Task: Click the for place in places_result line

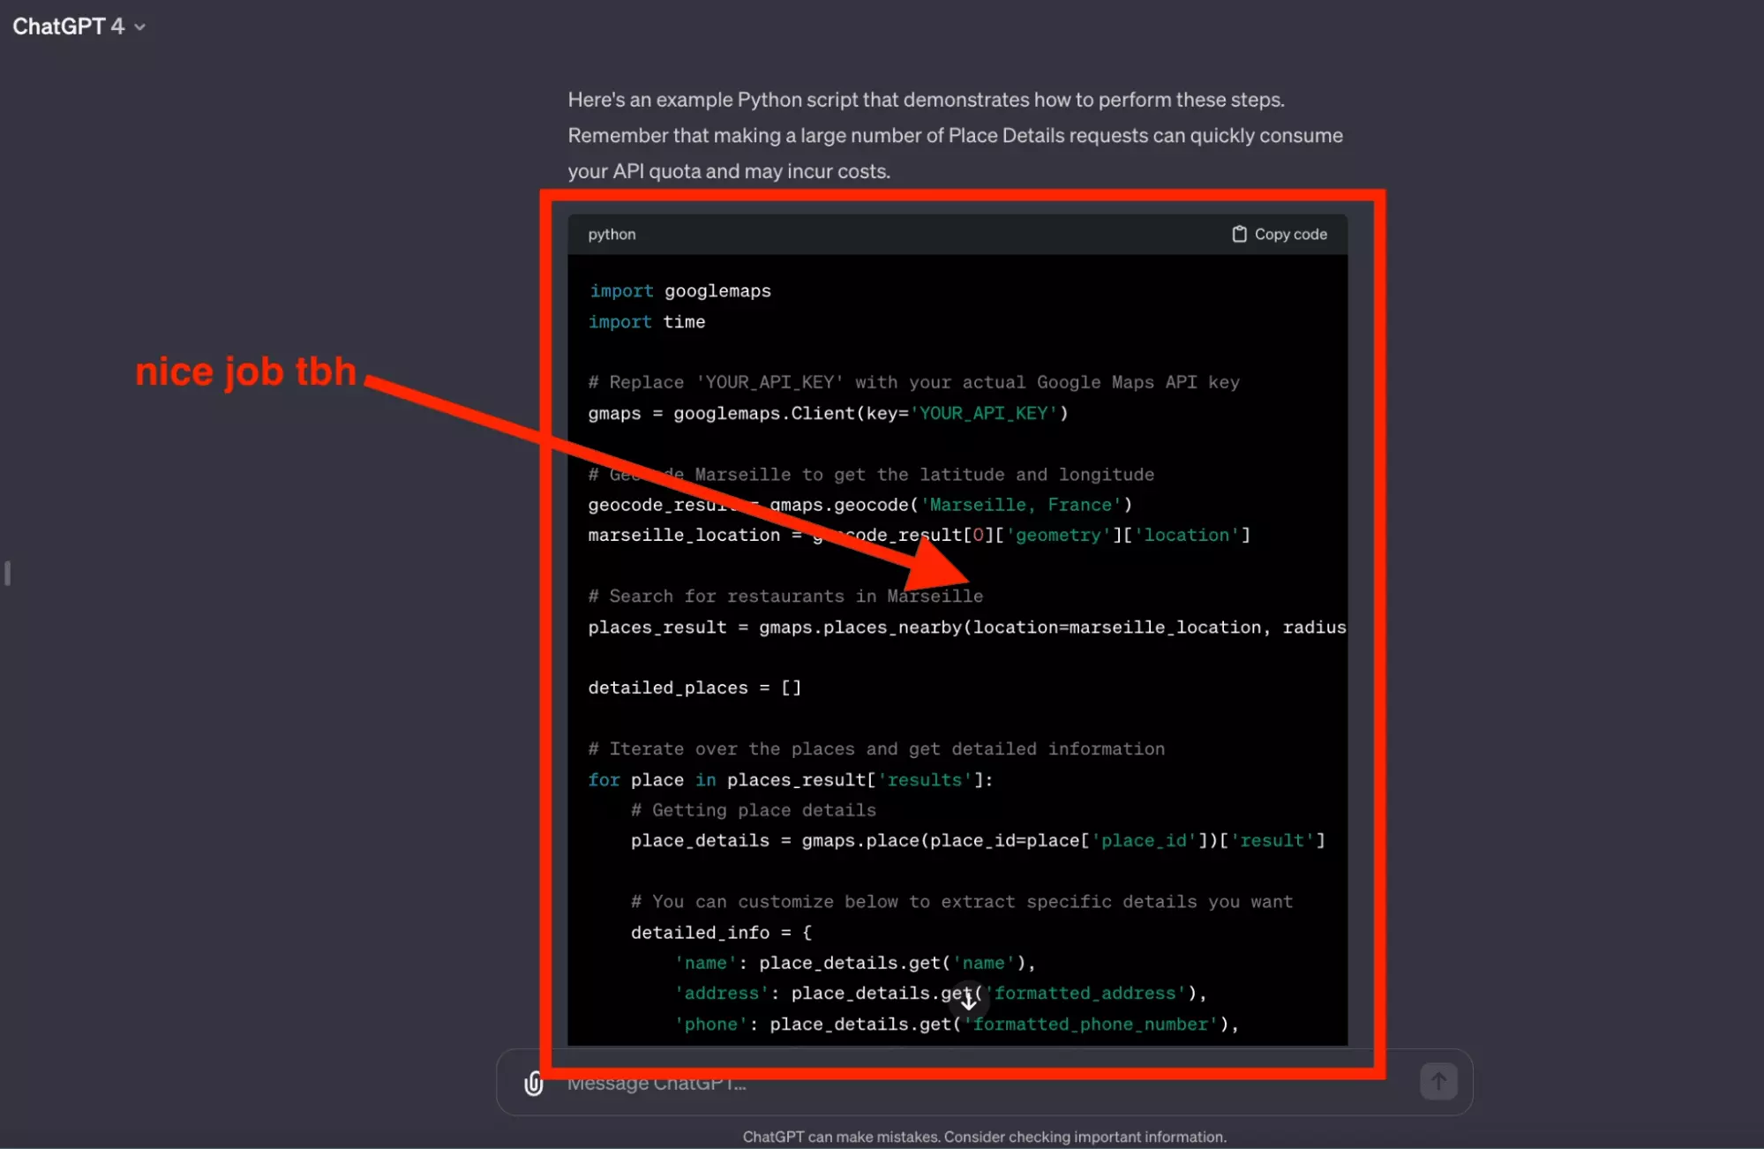Action: tap(790, 780)
